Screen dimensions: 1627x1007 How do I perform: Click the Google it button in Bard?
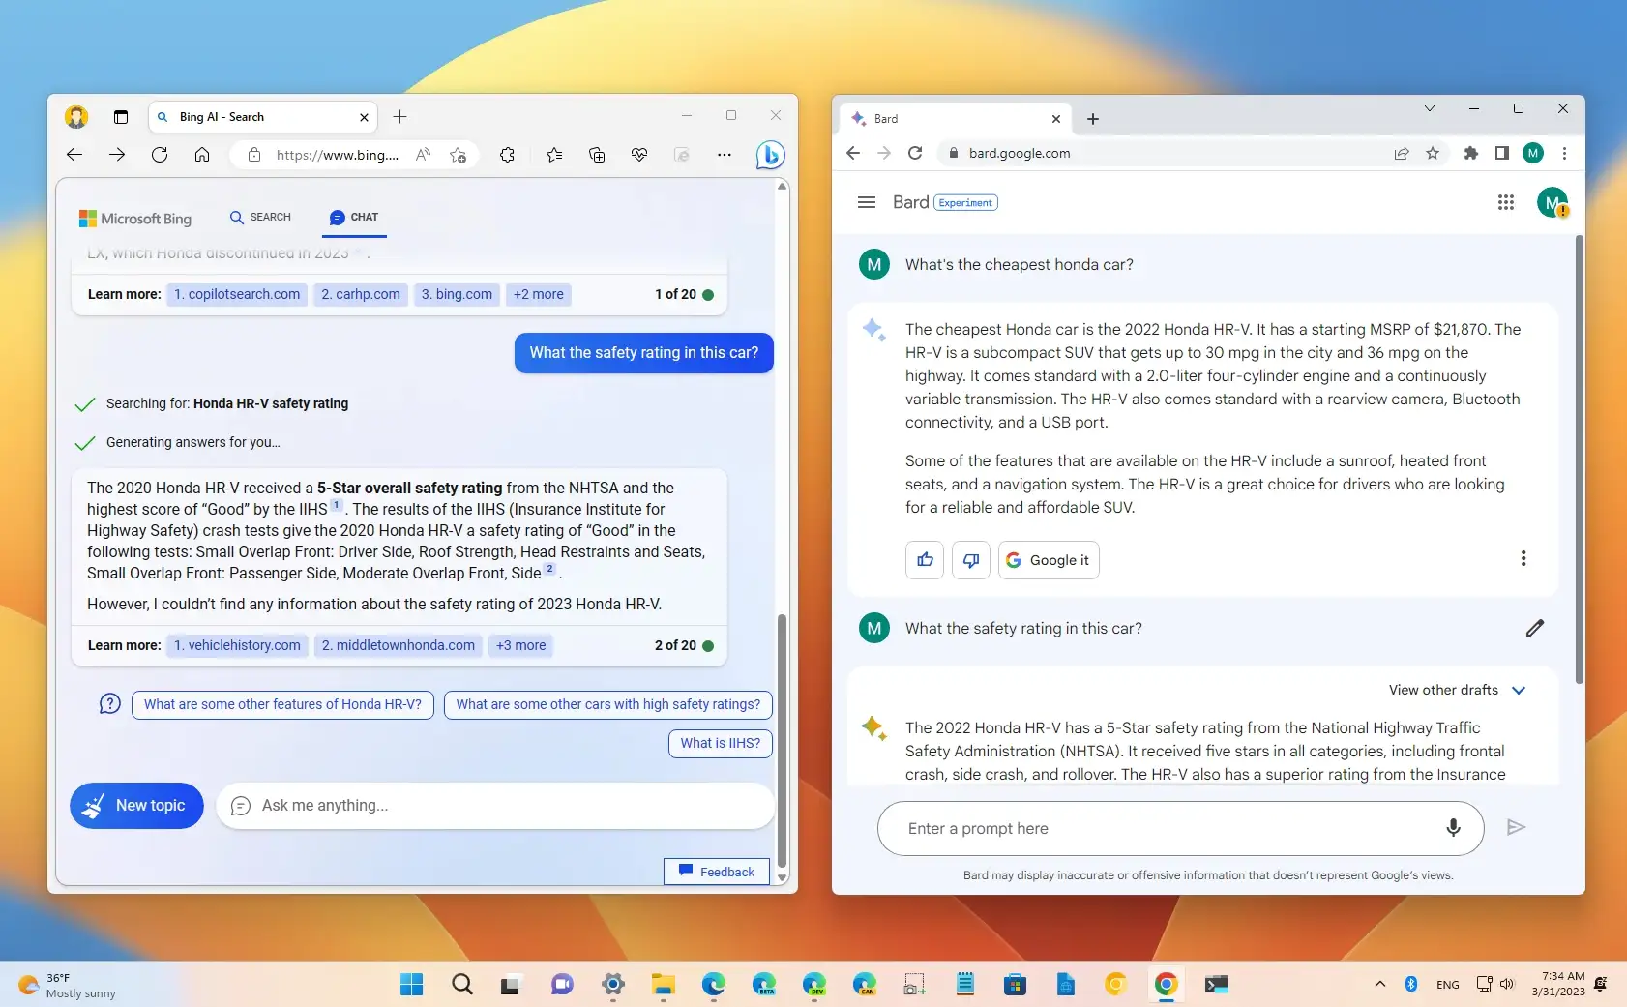1048,560
